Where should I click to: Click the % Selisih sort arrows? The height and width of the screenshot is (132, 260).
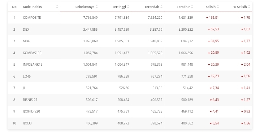coord(249,7)
